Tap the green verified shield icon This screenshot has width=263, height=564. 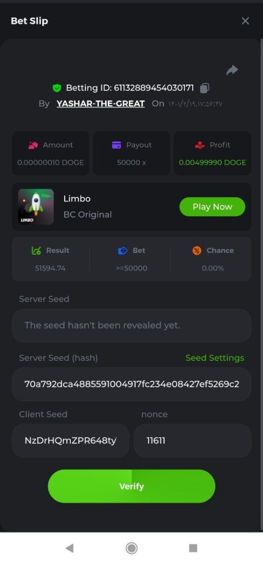(x=57, y=88)
